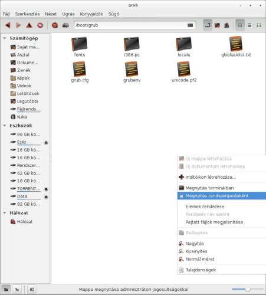
Task: Select the grubenv file
Action: [x=132, y=72]
